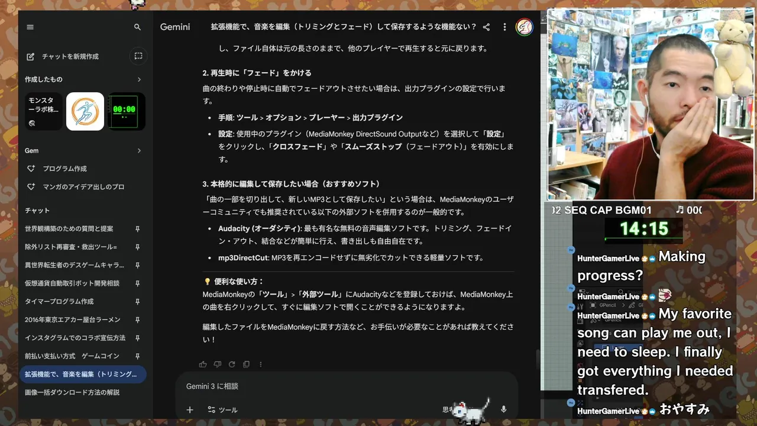Image resolution: width=757 pixels, height=426 pixels.
Task: Open more options below the response
Action: click(261, 364)
